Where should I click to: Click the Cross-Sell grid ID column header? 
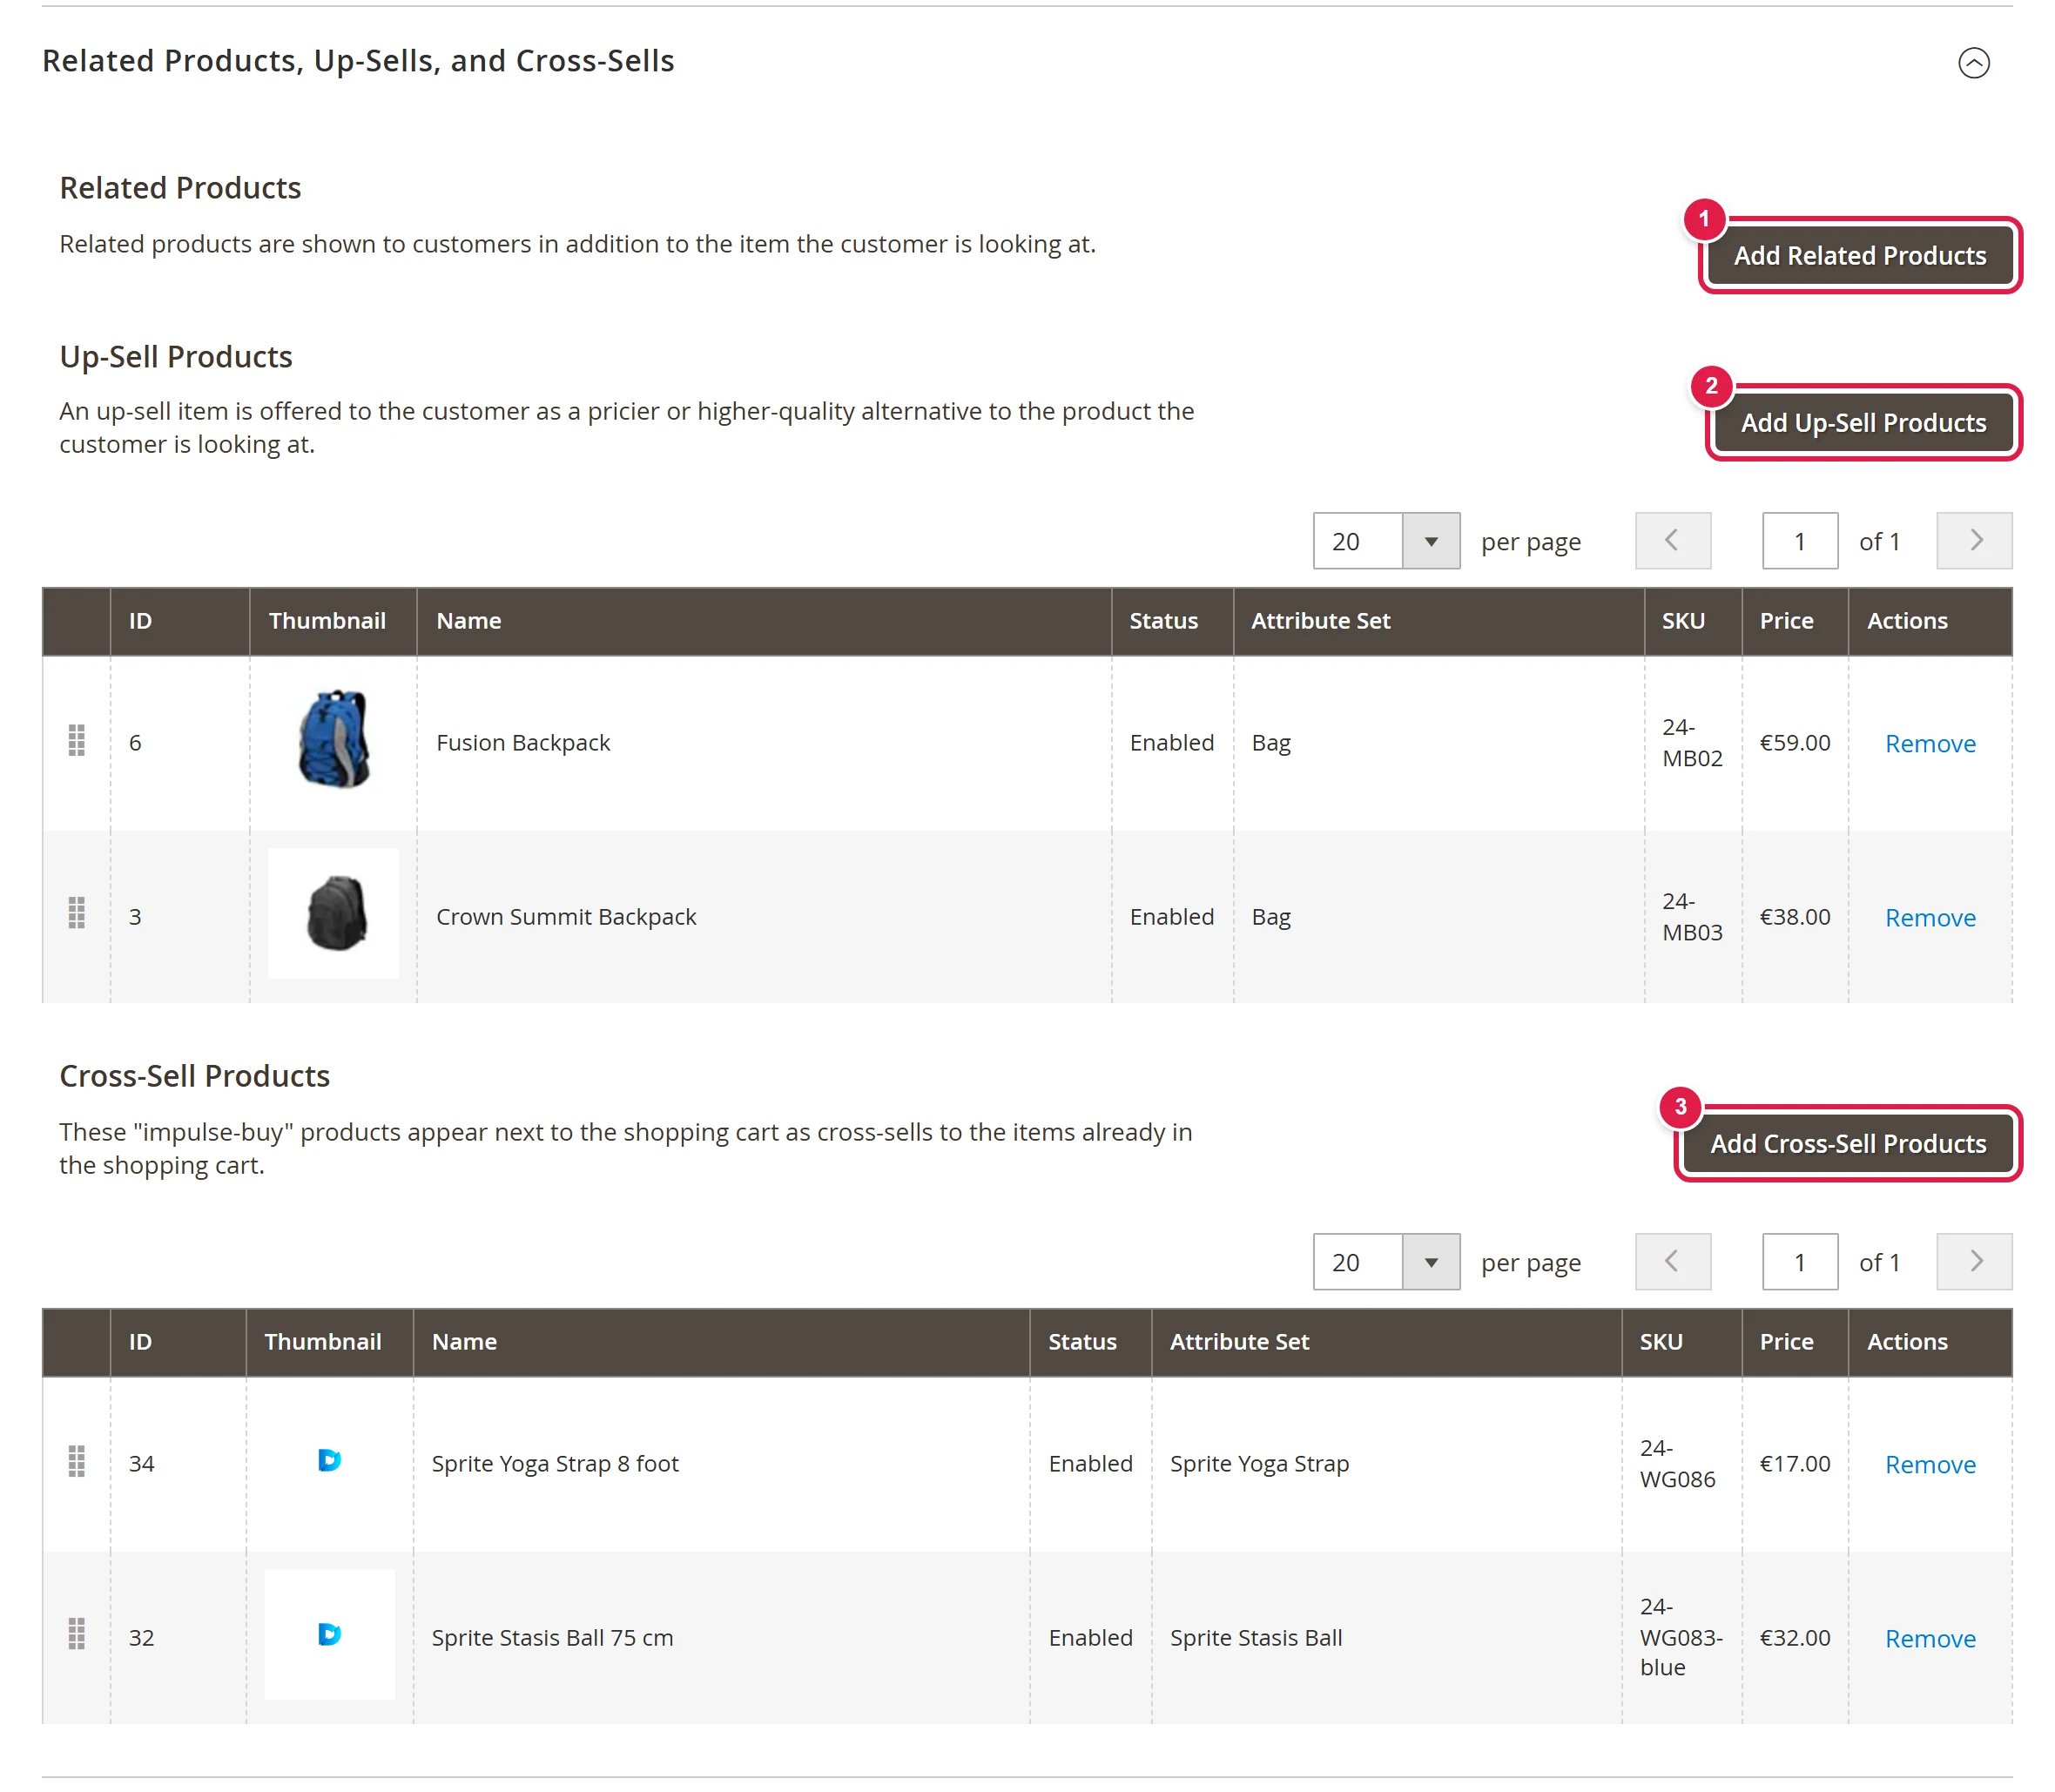[x=178, y=1342]
